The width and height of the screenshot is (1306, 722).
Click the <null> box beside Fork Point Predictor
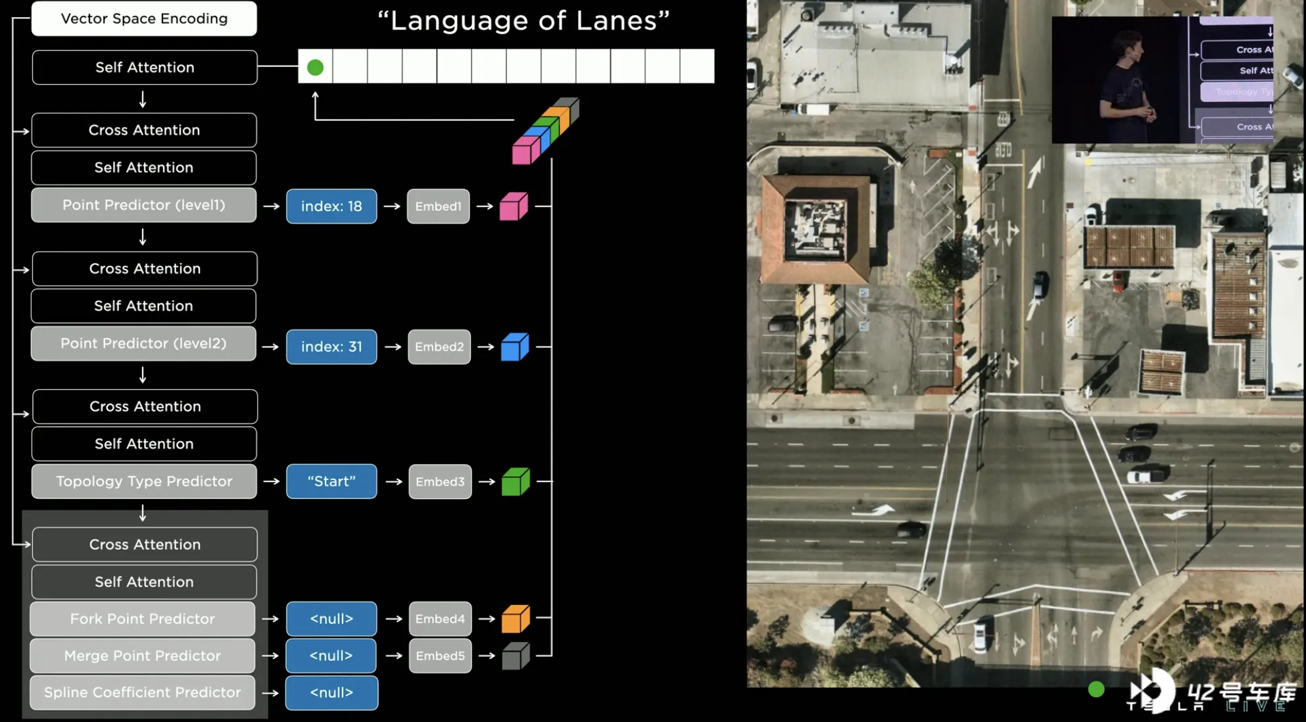pos(331,619)
